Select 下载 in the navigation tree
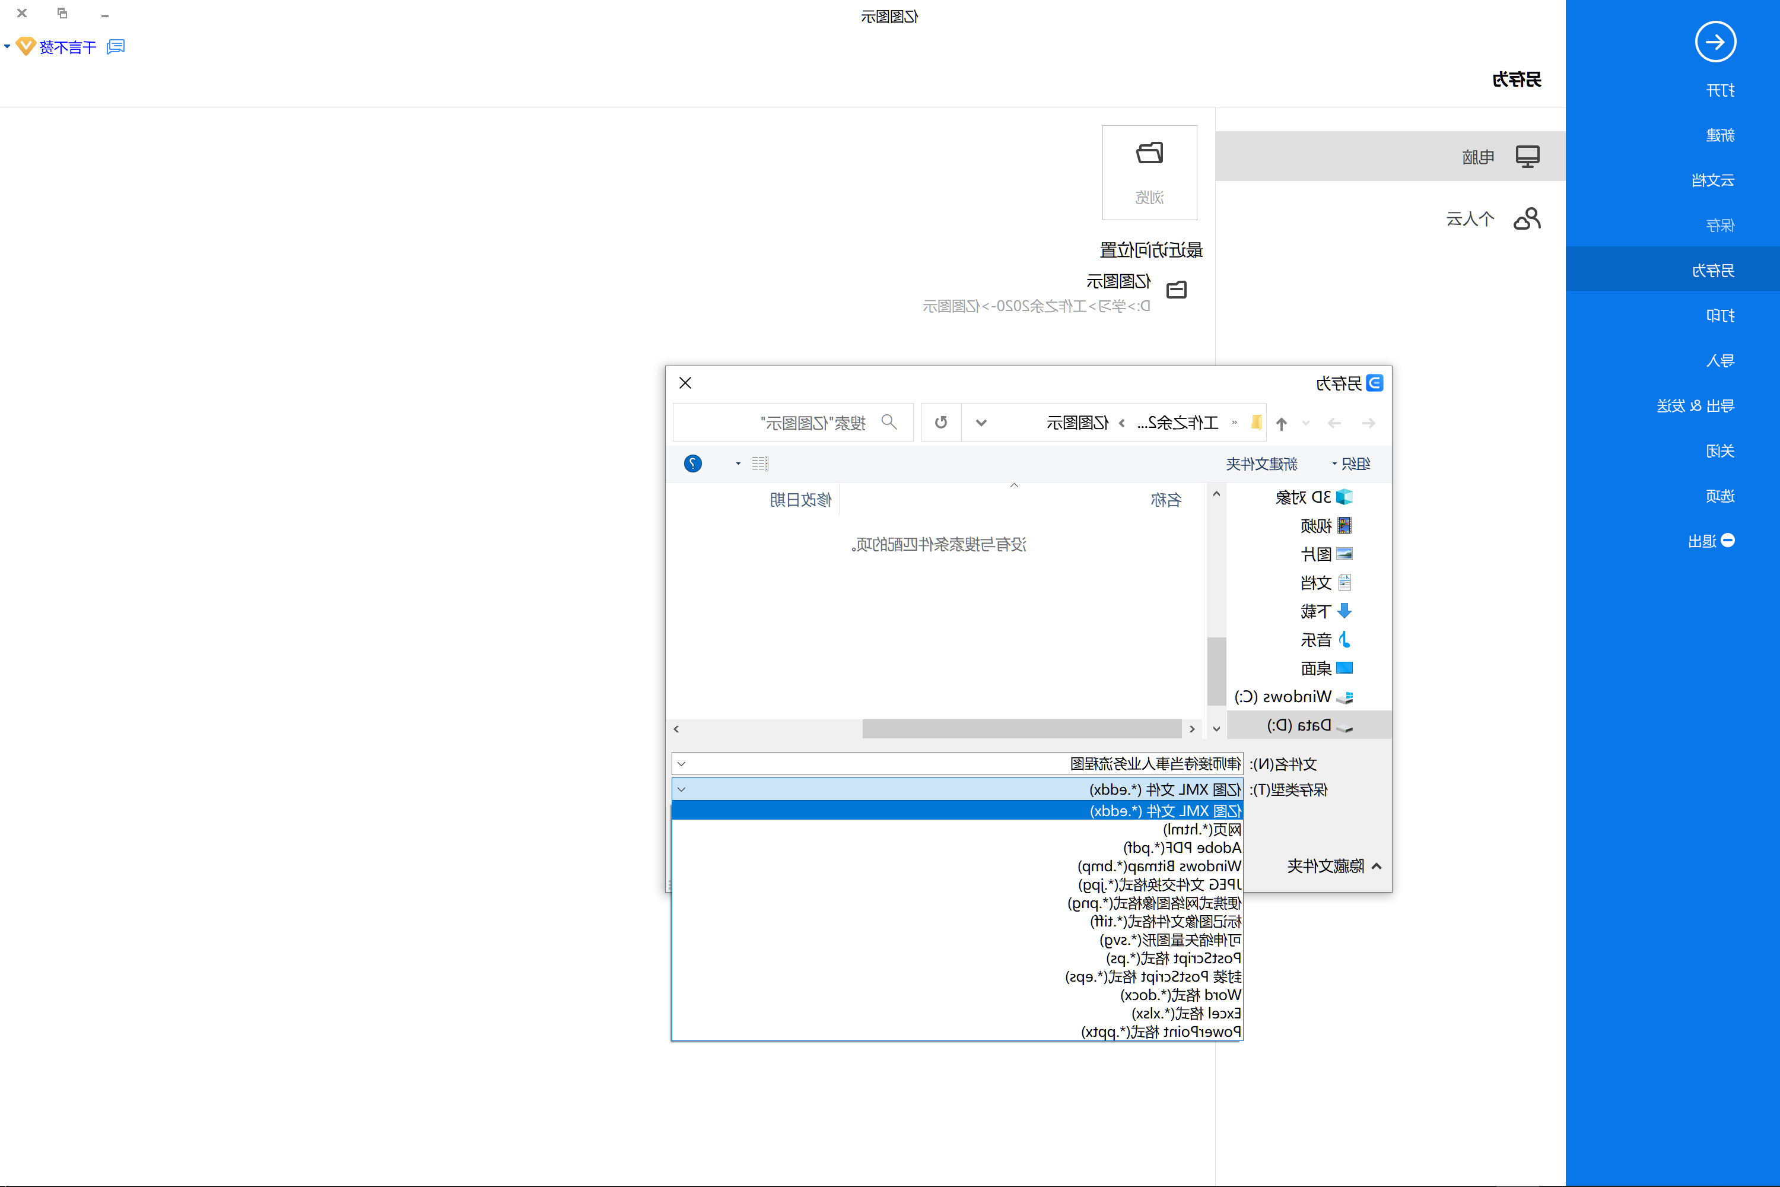The width and height of the screenshot is (1780, 1187). coord(1326,611)
